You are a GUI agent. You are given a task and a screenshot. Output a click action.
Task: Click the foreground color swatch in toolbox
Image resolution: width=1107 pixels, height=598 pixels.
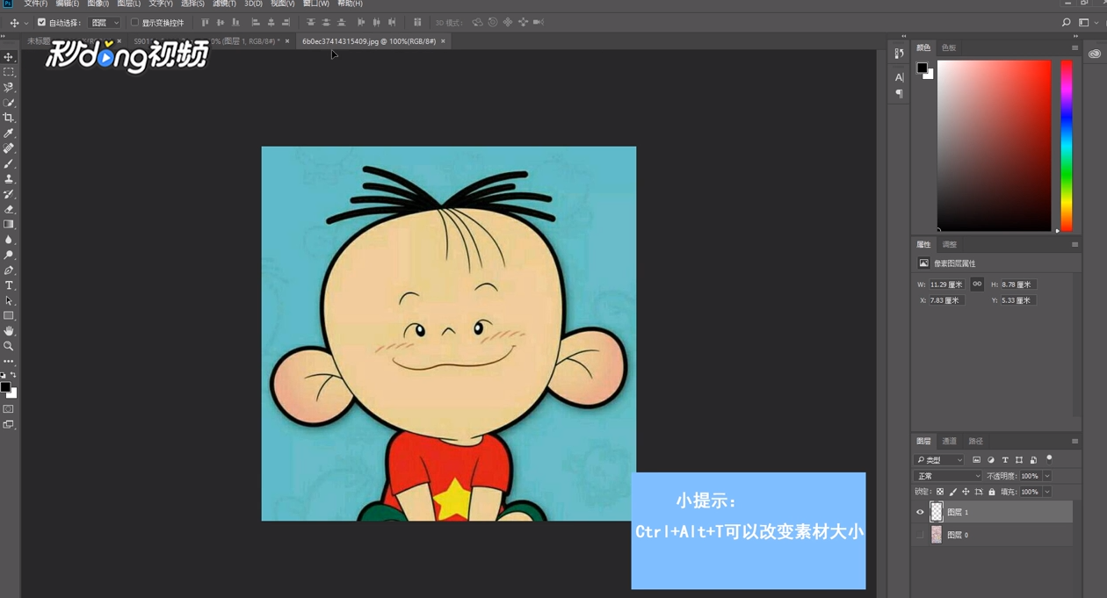(5, 386)
